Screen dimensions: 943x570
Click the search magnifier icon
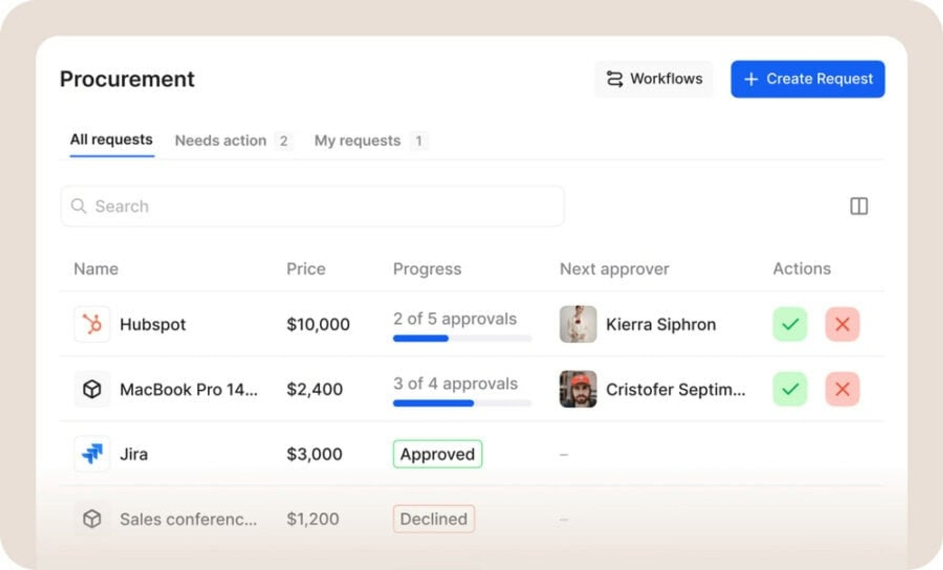tap(79, 206)
